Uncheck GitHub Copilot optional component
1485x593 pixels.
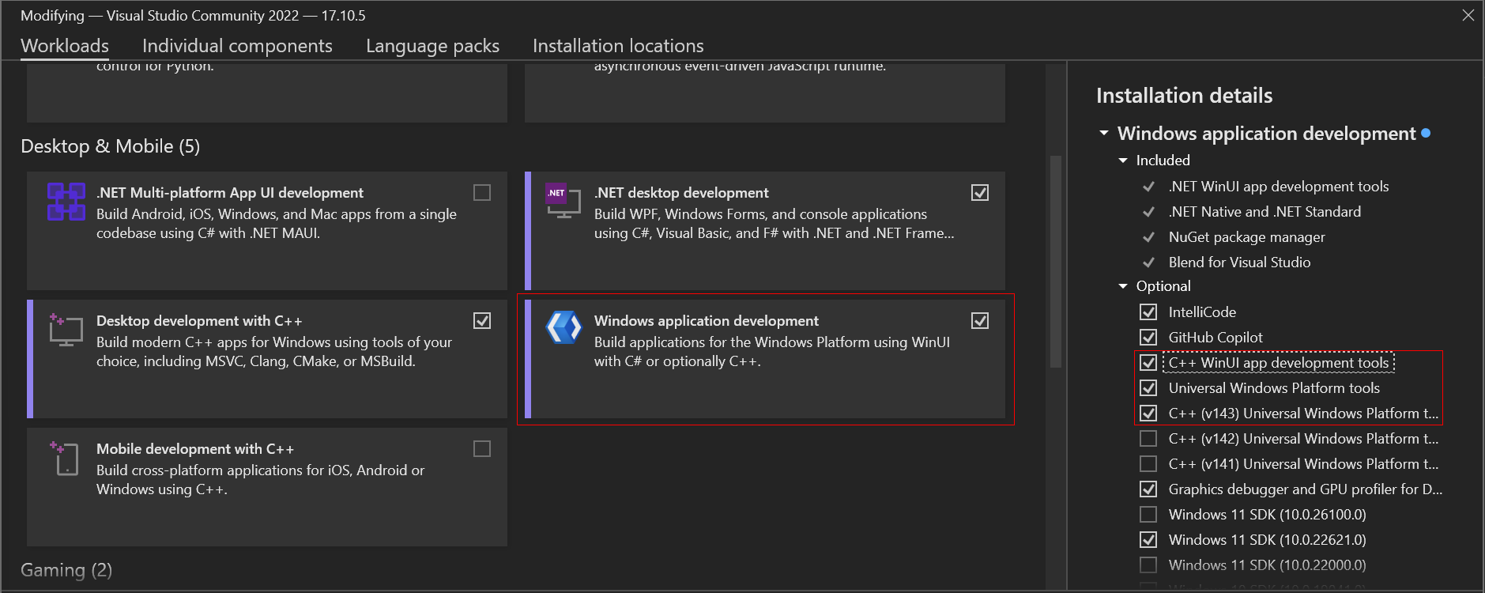click(x=1148, y=338)
